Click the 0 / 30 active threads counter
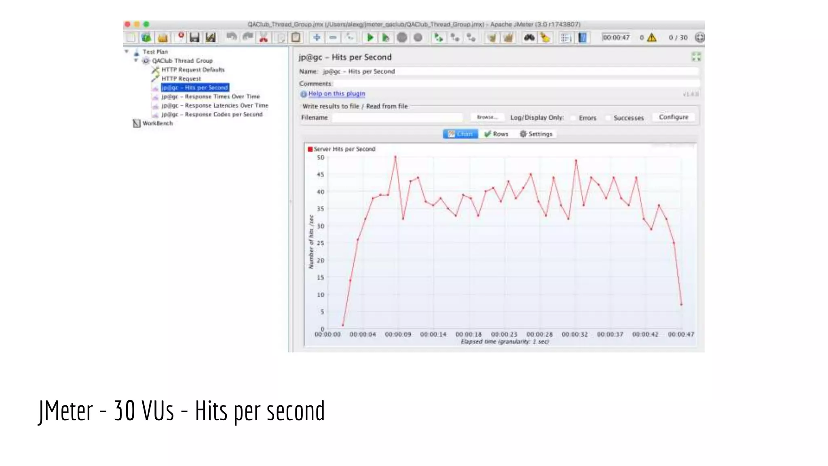The height and width of the screenshot is (466, 828). coord(678,38)
